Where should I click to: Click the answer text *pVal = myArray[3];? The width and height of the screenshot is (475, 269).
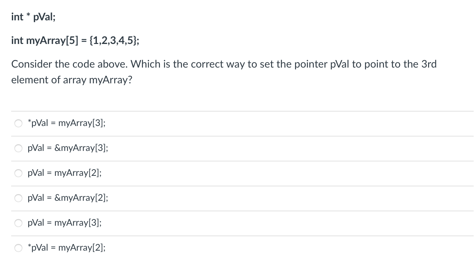pyautogui.click(x=66, y=123)
